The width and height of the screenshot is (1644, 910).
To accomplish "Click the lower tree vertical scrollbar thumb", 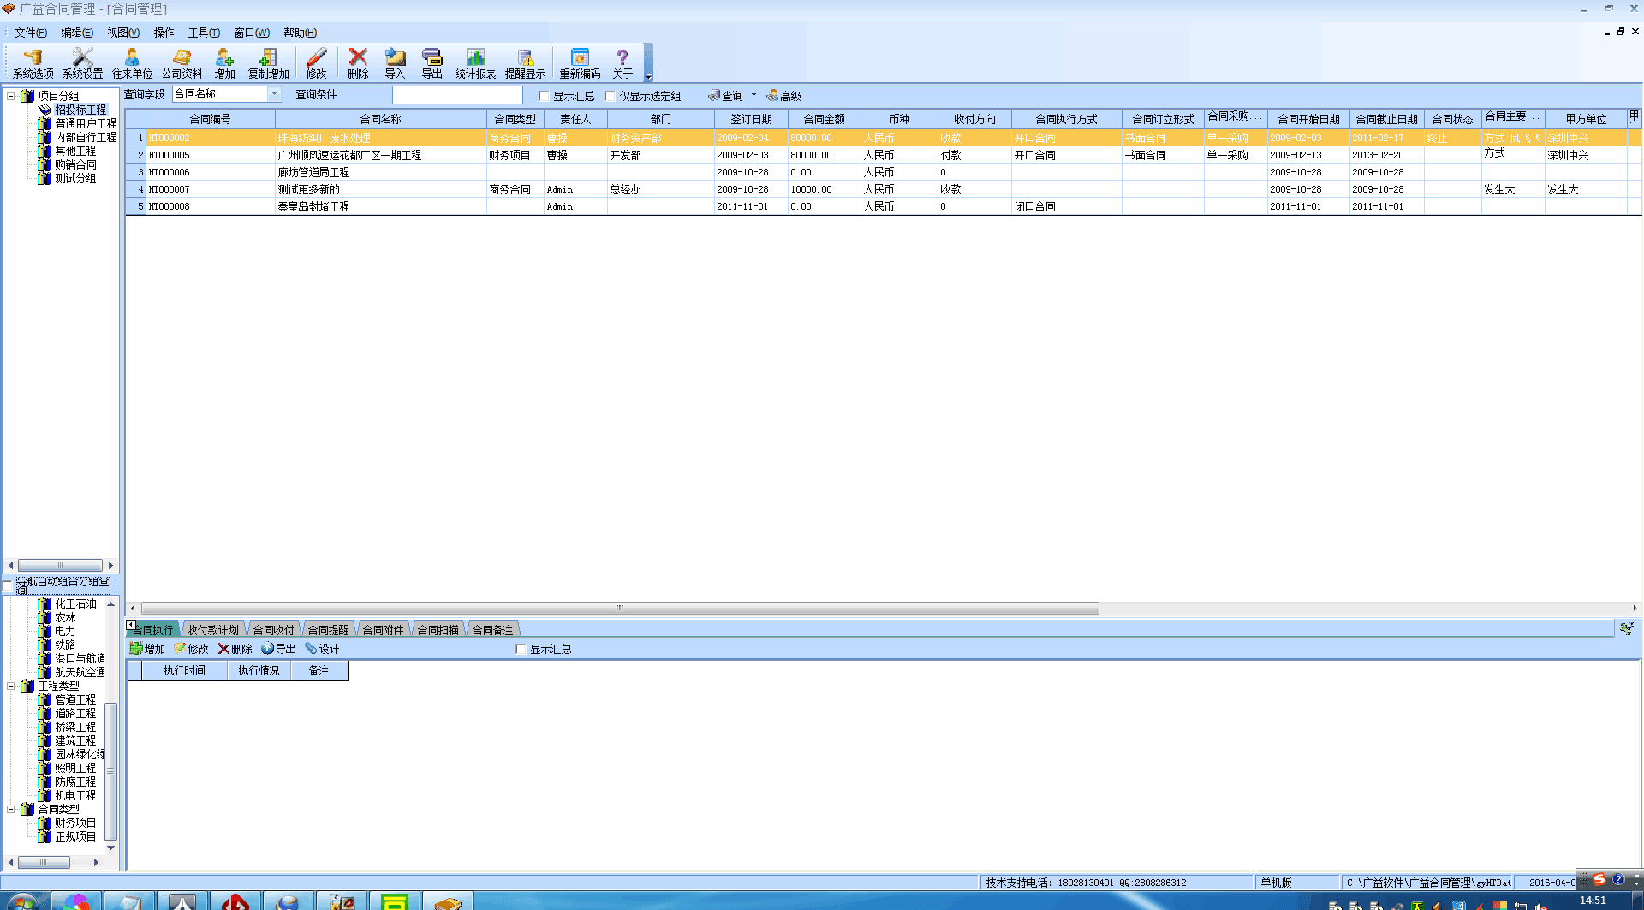I will pyautogui.click(x=110, y=770).
